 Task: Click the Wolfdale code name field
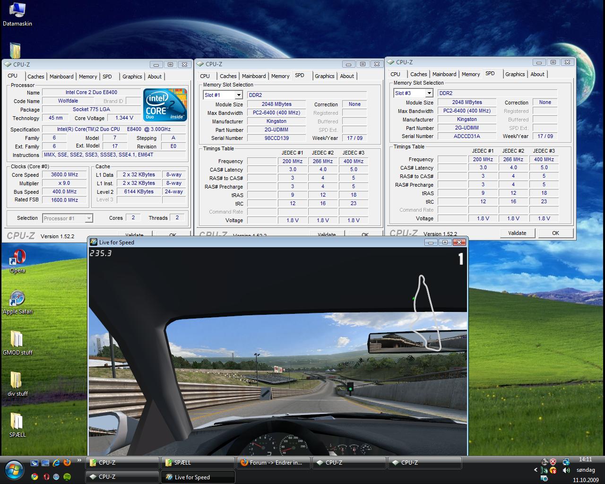pos(68,101)
